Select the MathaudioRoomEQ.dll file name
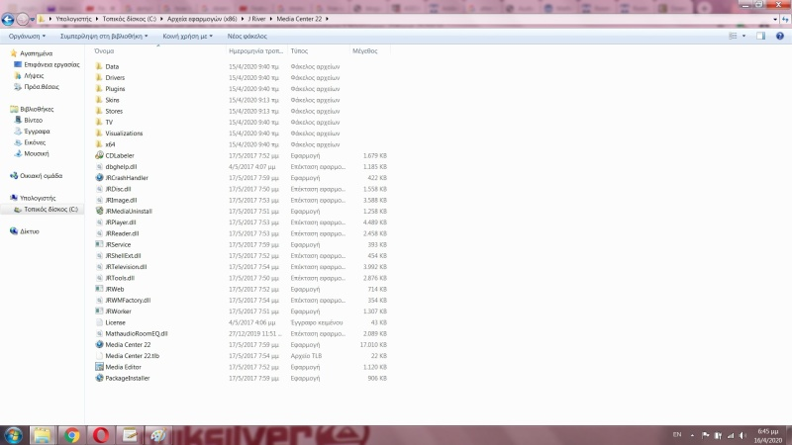 (137, 333)
